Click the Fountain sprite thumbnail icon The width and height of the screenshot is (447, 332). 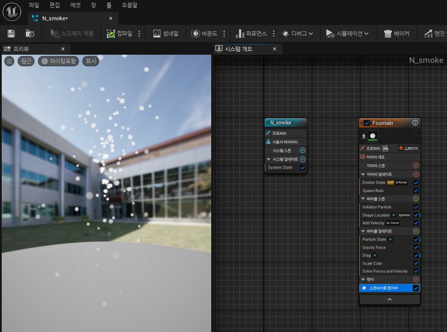tap(372, 136)
